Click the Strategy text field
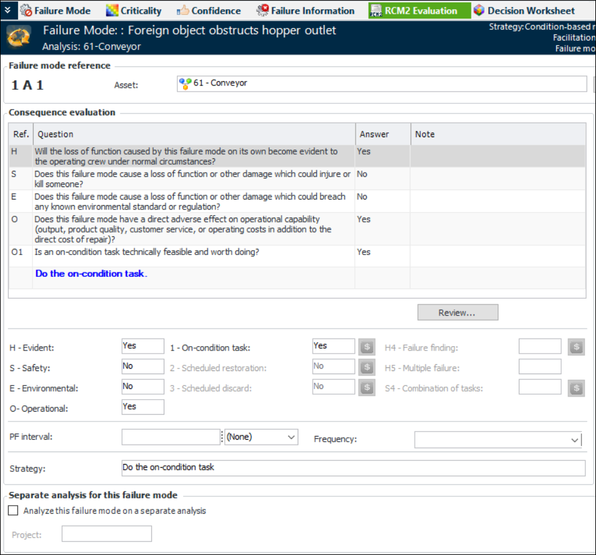 tap(354, 468)
